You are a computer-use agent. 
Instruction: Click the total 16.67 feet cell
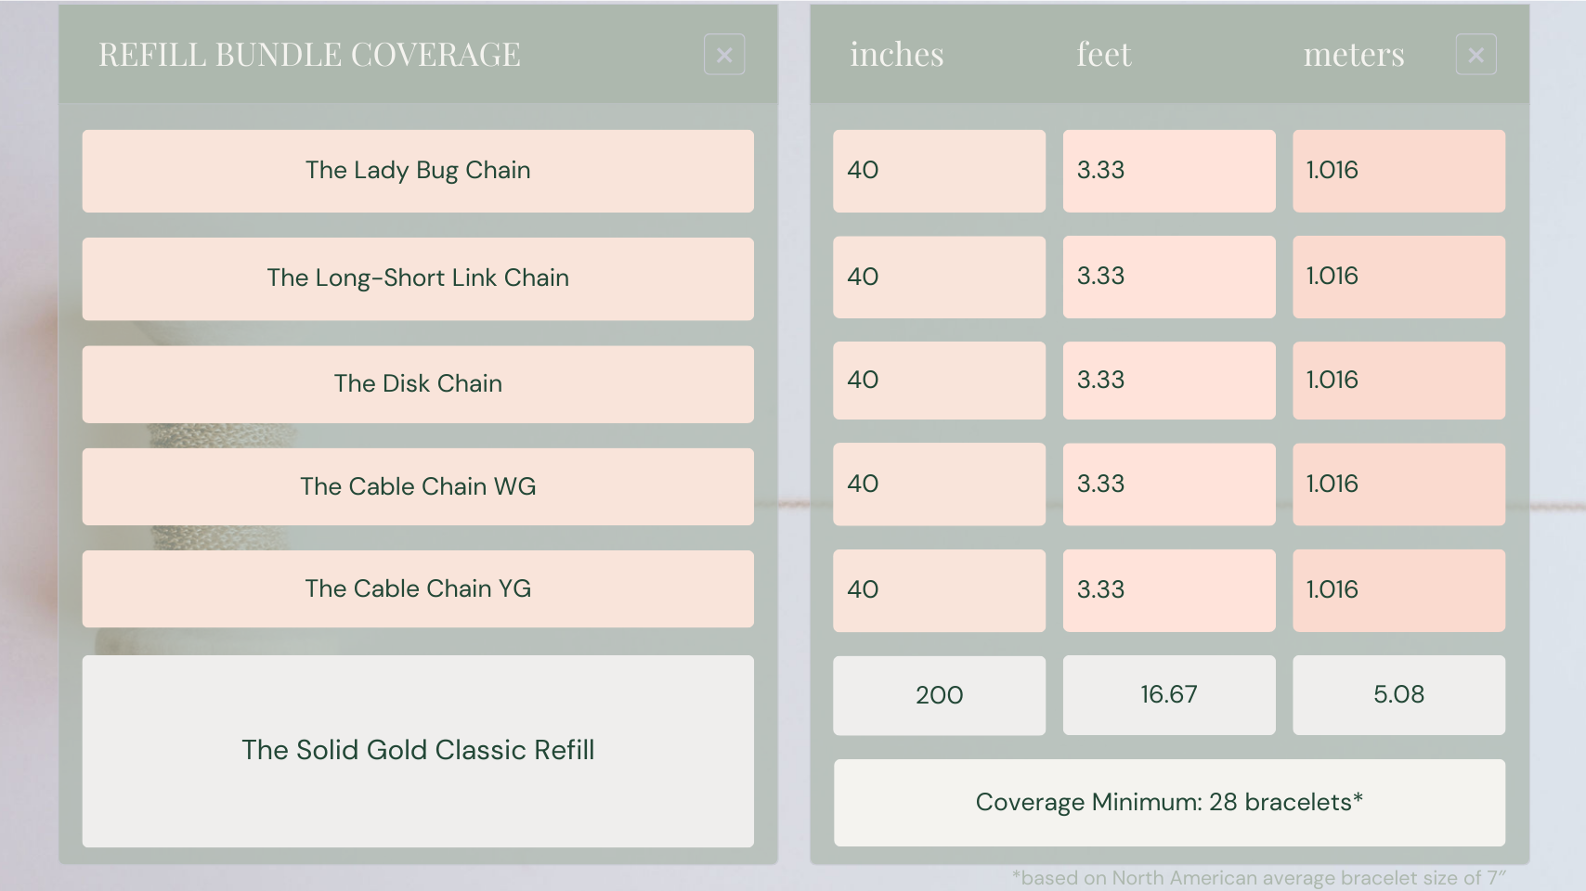click(x=1168, y=695)
